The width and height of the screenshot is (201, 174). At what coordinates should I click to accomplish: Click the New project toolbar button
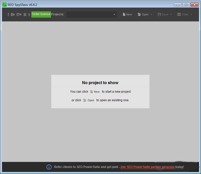point(127,14)
